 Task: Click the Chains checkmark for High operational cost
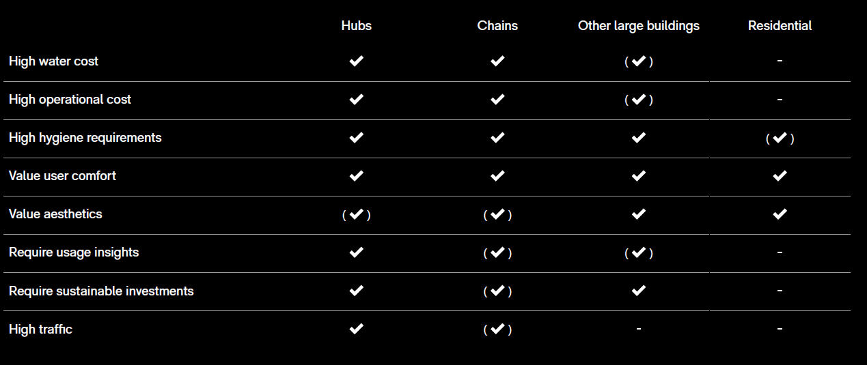pyautogui.click(x=497, y=99)
